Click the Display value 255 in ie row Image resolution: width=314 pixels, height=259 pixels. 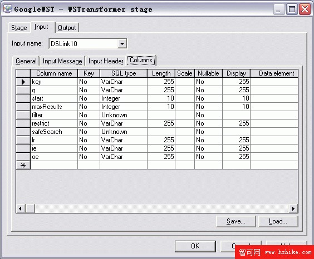[x=236, y=148]
